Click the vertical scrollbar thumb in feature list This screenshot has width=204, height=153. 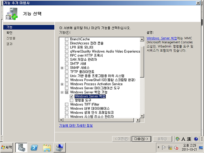click(x=142, y=62)
